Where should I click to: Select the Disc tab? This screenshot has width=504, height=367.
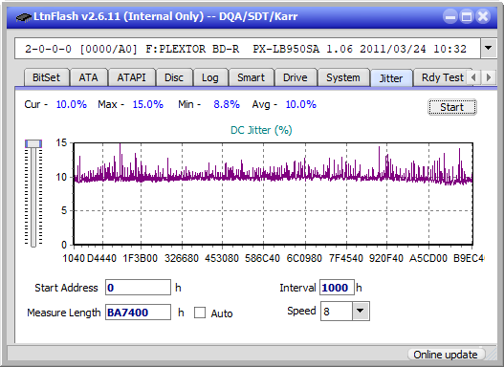(x=174, y=77)
